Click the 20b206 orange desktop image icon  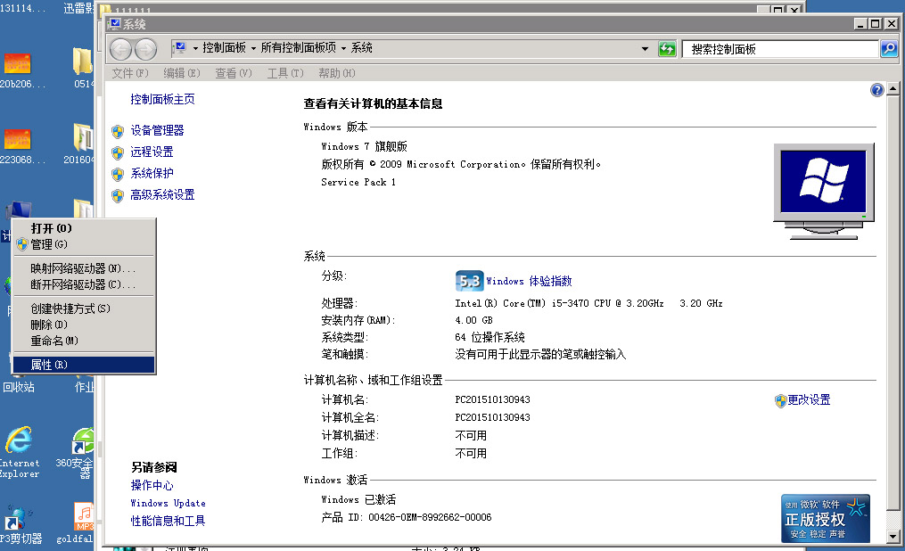coord(17,63)
